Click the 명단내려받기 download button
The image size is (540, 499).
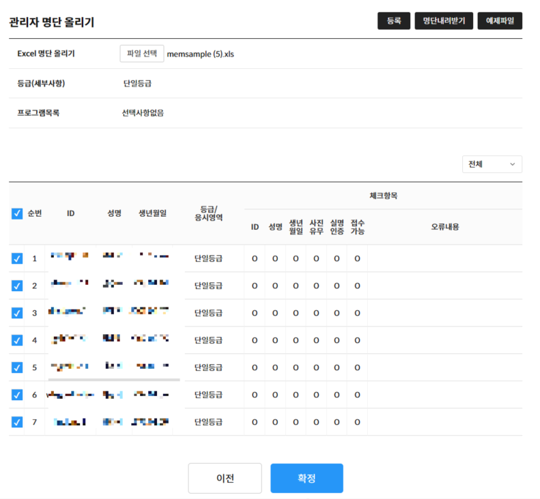point(444,21)
